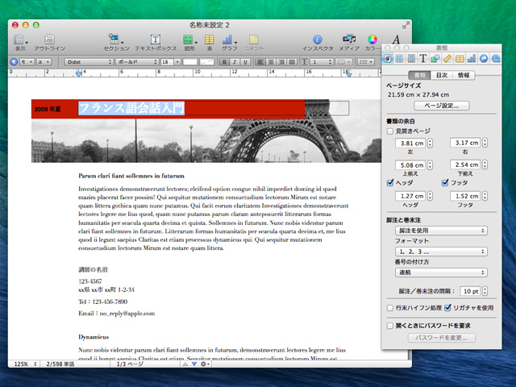Open the 125% zoom dropdown
The image size is (516, 387).
point(25,364)
